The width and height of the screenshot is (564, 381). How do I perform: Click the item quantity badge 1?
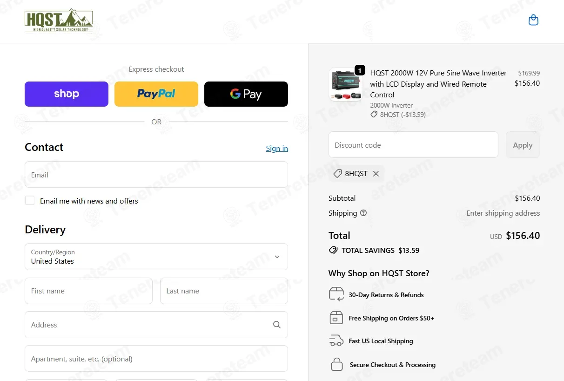pos(360,70)
